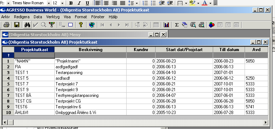Image resolution: width=275 pixels, height=129 pixels.
Task: Click the magnifying glass toolbar icon
Action: (x=44, y=25)
